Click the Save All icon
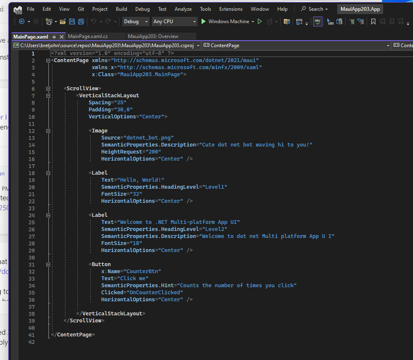Viewport: 413px width, 360px height. pos(81,21)
